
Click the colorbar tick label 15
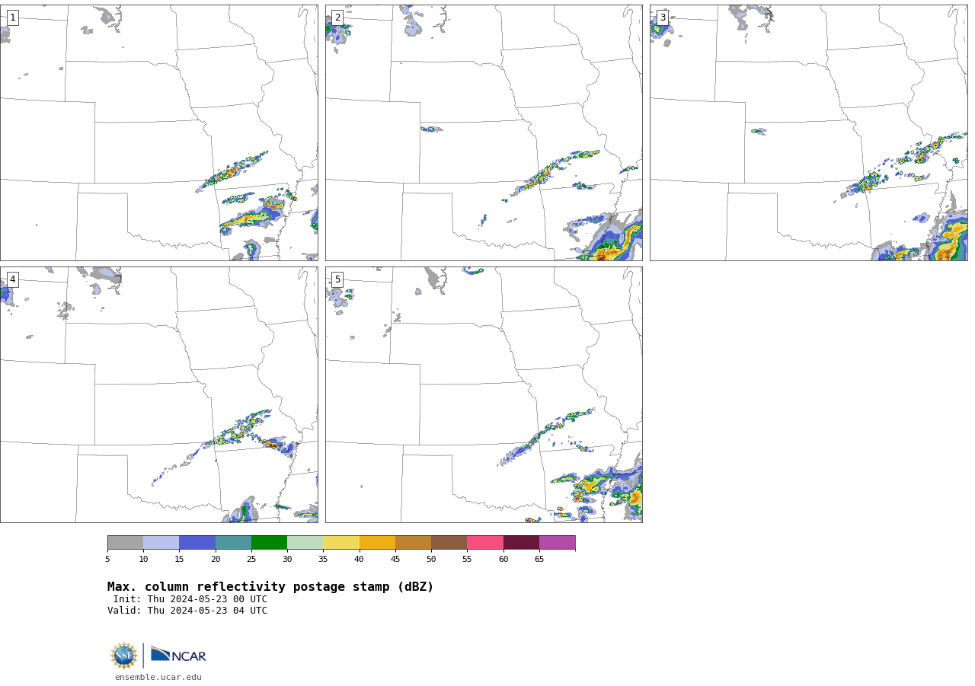(x=179, y=560)
